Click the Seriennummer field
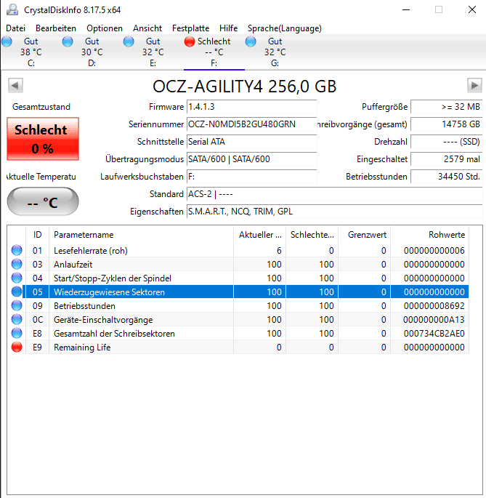Viewport: 486px width, 498px height. (252, 124)
